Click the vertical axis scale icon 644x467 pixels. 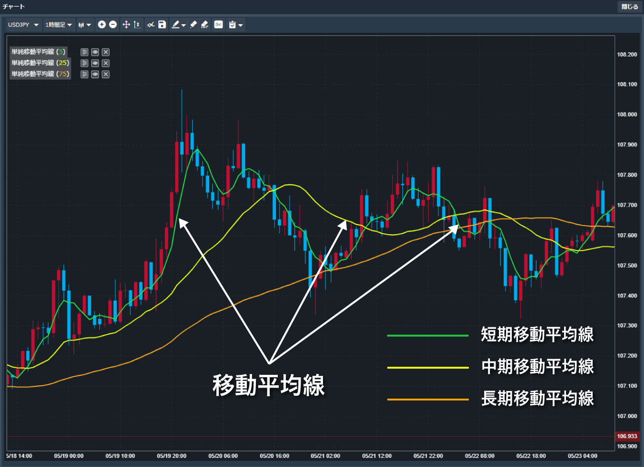(x=137, y=25)
